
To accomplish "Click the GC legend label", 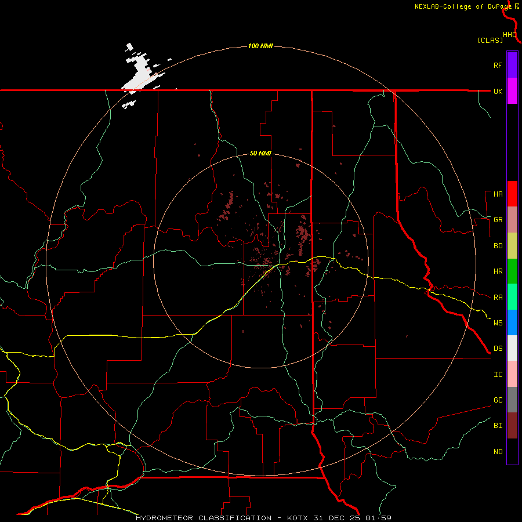I will click(498, 400).
